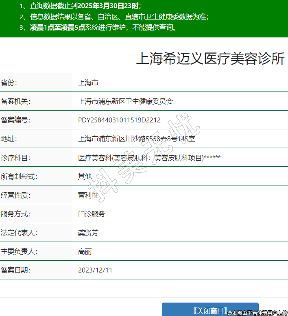
Task: Click the 【关闭窗口】 button
Action: pyautogui.click(x=210, y=310)
